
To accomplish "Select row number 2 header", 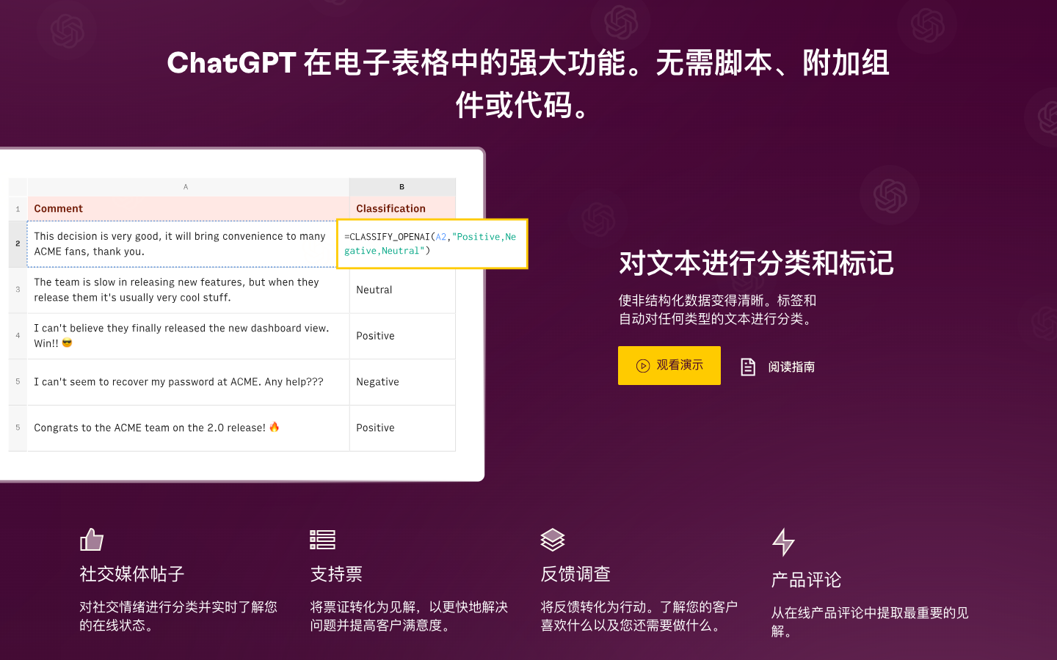I will click(18, 243).
